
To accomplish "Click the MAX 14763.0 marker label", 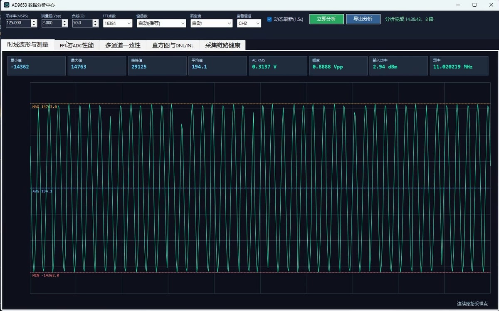I will coord(44,107).
